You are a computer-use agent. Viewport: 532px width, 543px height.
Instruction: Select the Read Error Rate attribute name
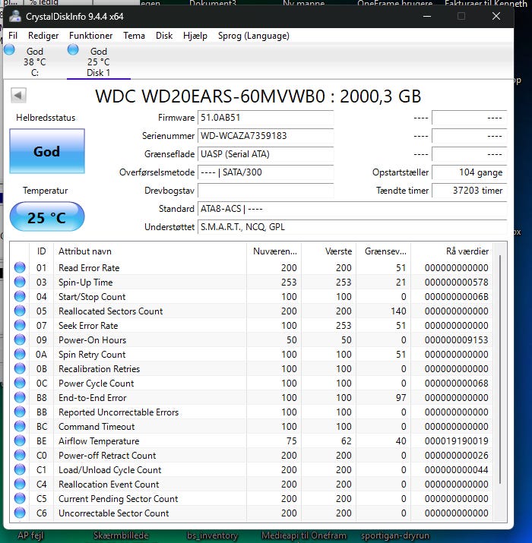89,267
